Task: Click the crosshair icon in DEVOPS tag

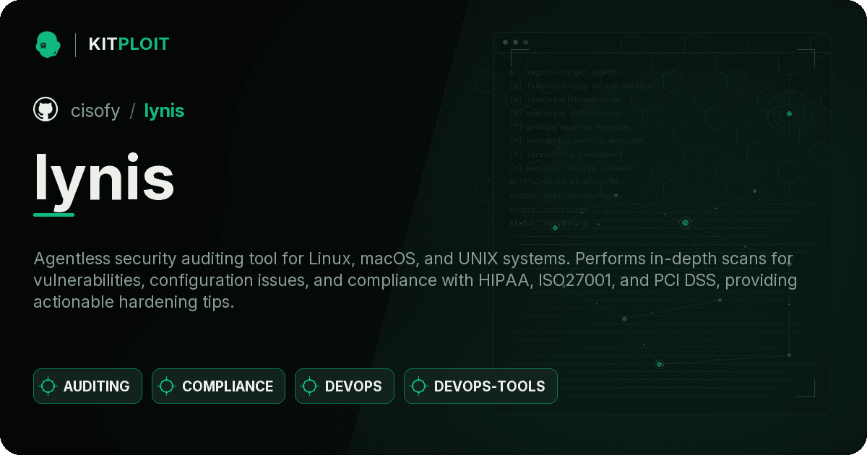Action: [310, 386]
